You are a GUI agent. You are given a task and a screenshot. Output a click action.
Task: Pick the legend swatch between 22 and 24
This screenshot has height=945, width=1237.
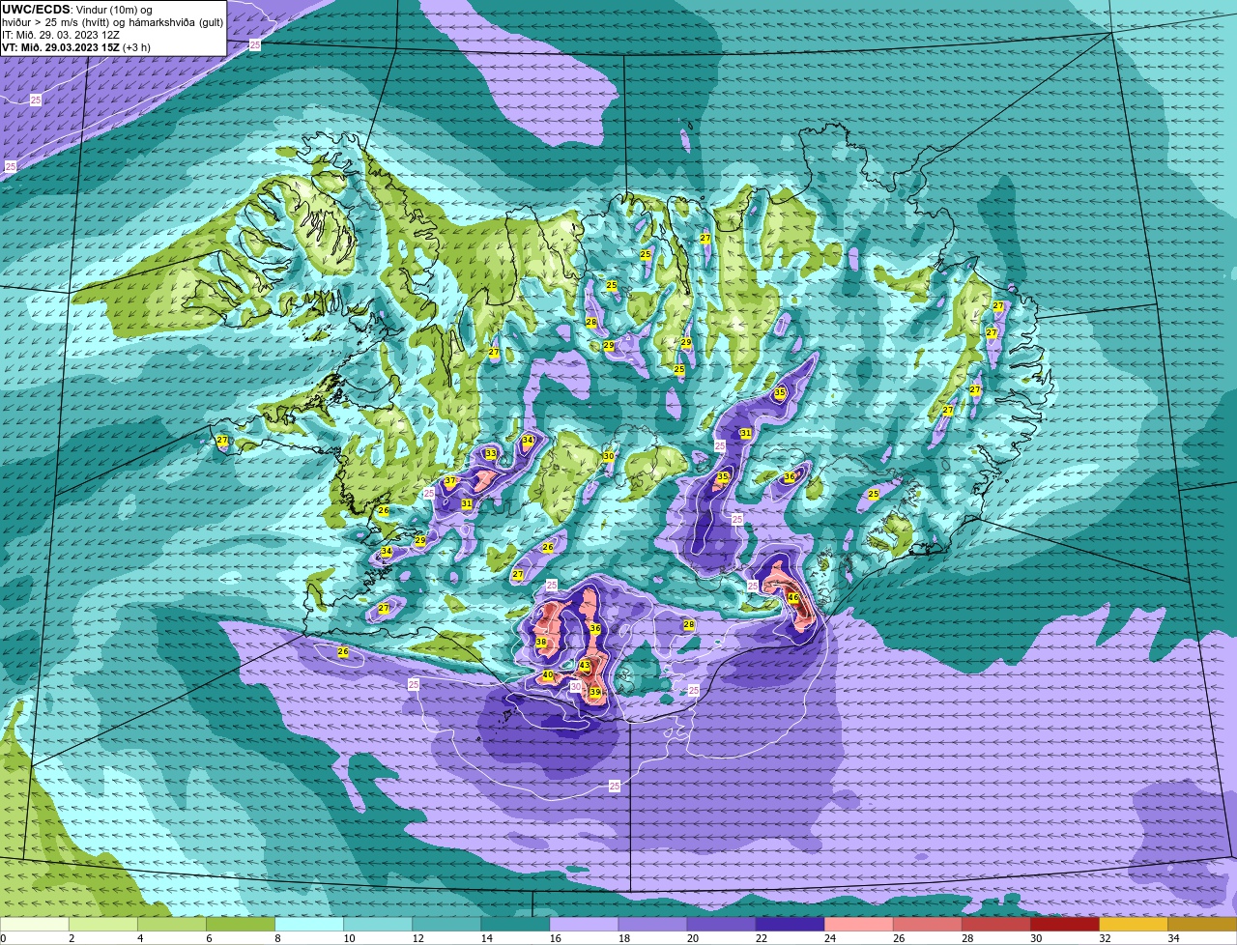790,925
